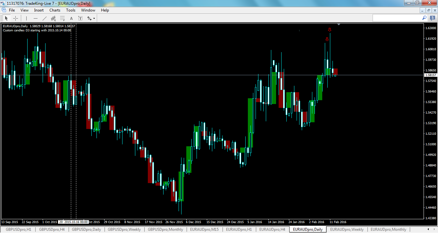The image size is (438, 233).
Task: Click the 1.63000 price scale label
Action: click(x=430, y=28)
